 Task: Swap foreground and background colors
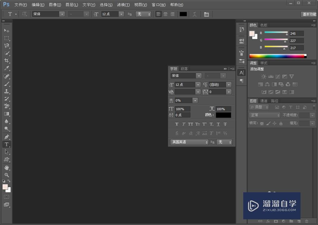9,181
